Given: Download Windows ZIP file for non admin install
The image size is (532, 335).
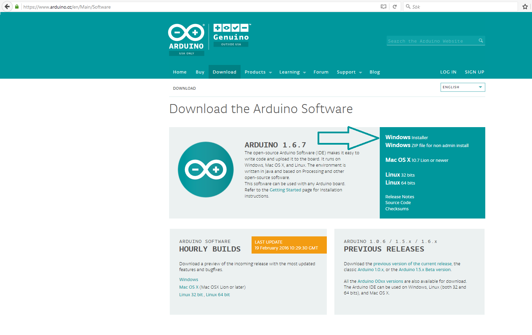Looking at the screenshot, I should click(x=427, y=145).
